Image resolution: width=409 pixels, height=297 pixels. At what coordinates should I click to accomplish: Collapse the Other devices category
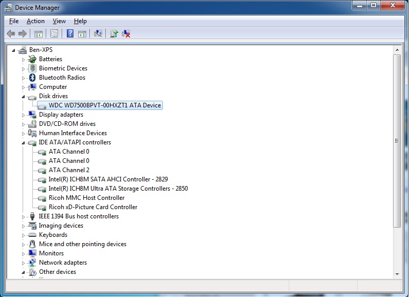(x=23, y=272)
